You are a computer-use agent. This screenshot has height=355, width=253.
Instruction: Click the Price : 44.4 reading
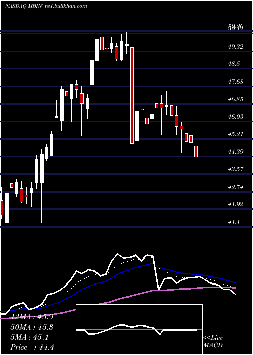[32, 347]
